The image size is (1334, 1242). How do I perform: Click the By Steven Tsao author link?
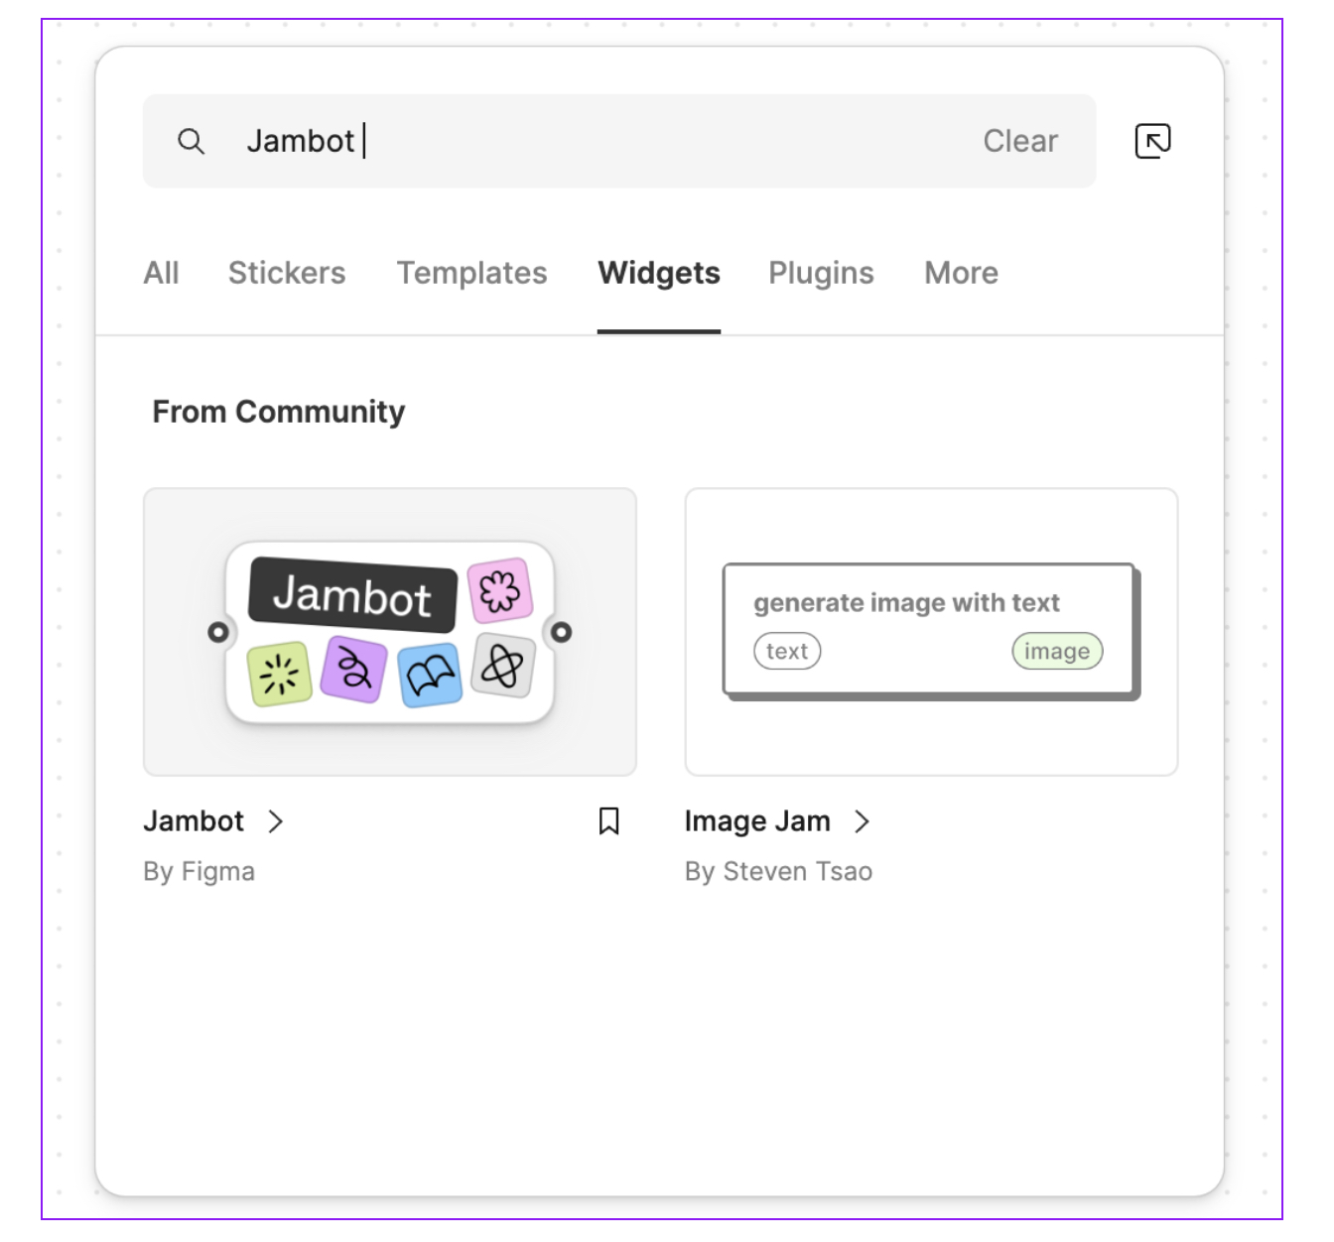(x=778, y=871)
